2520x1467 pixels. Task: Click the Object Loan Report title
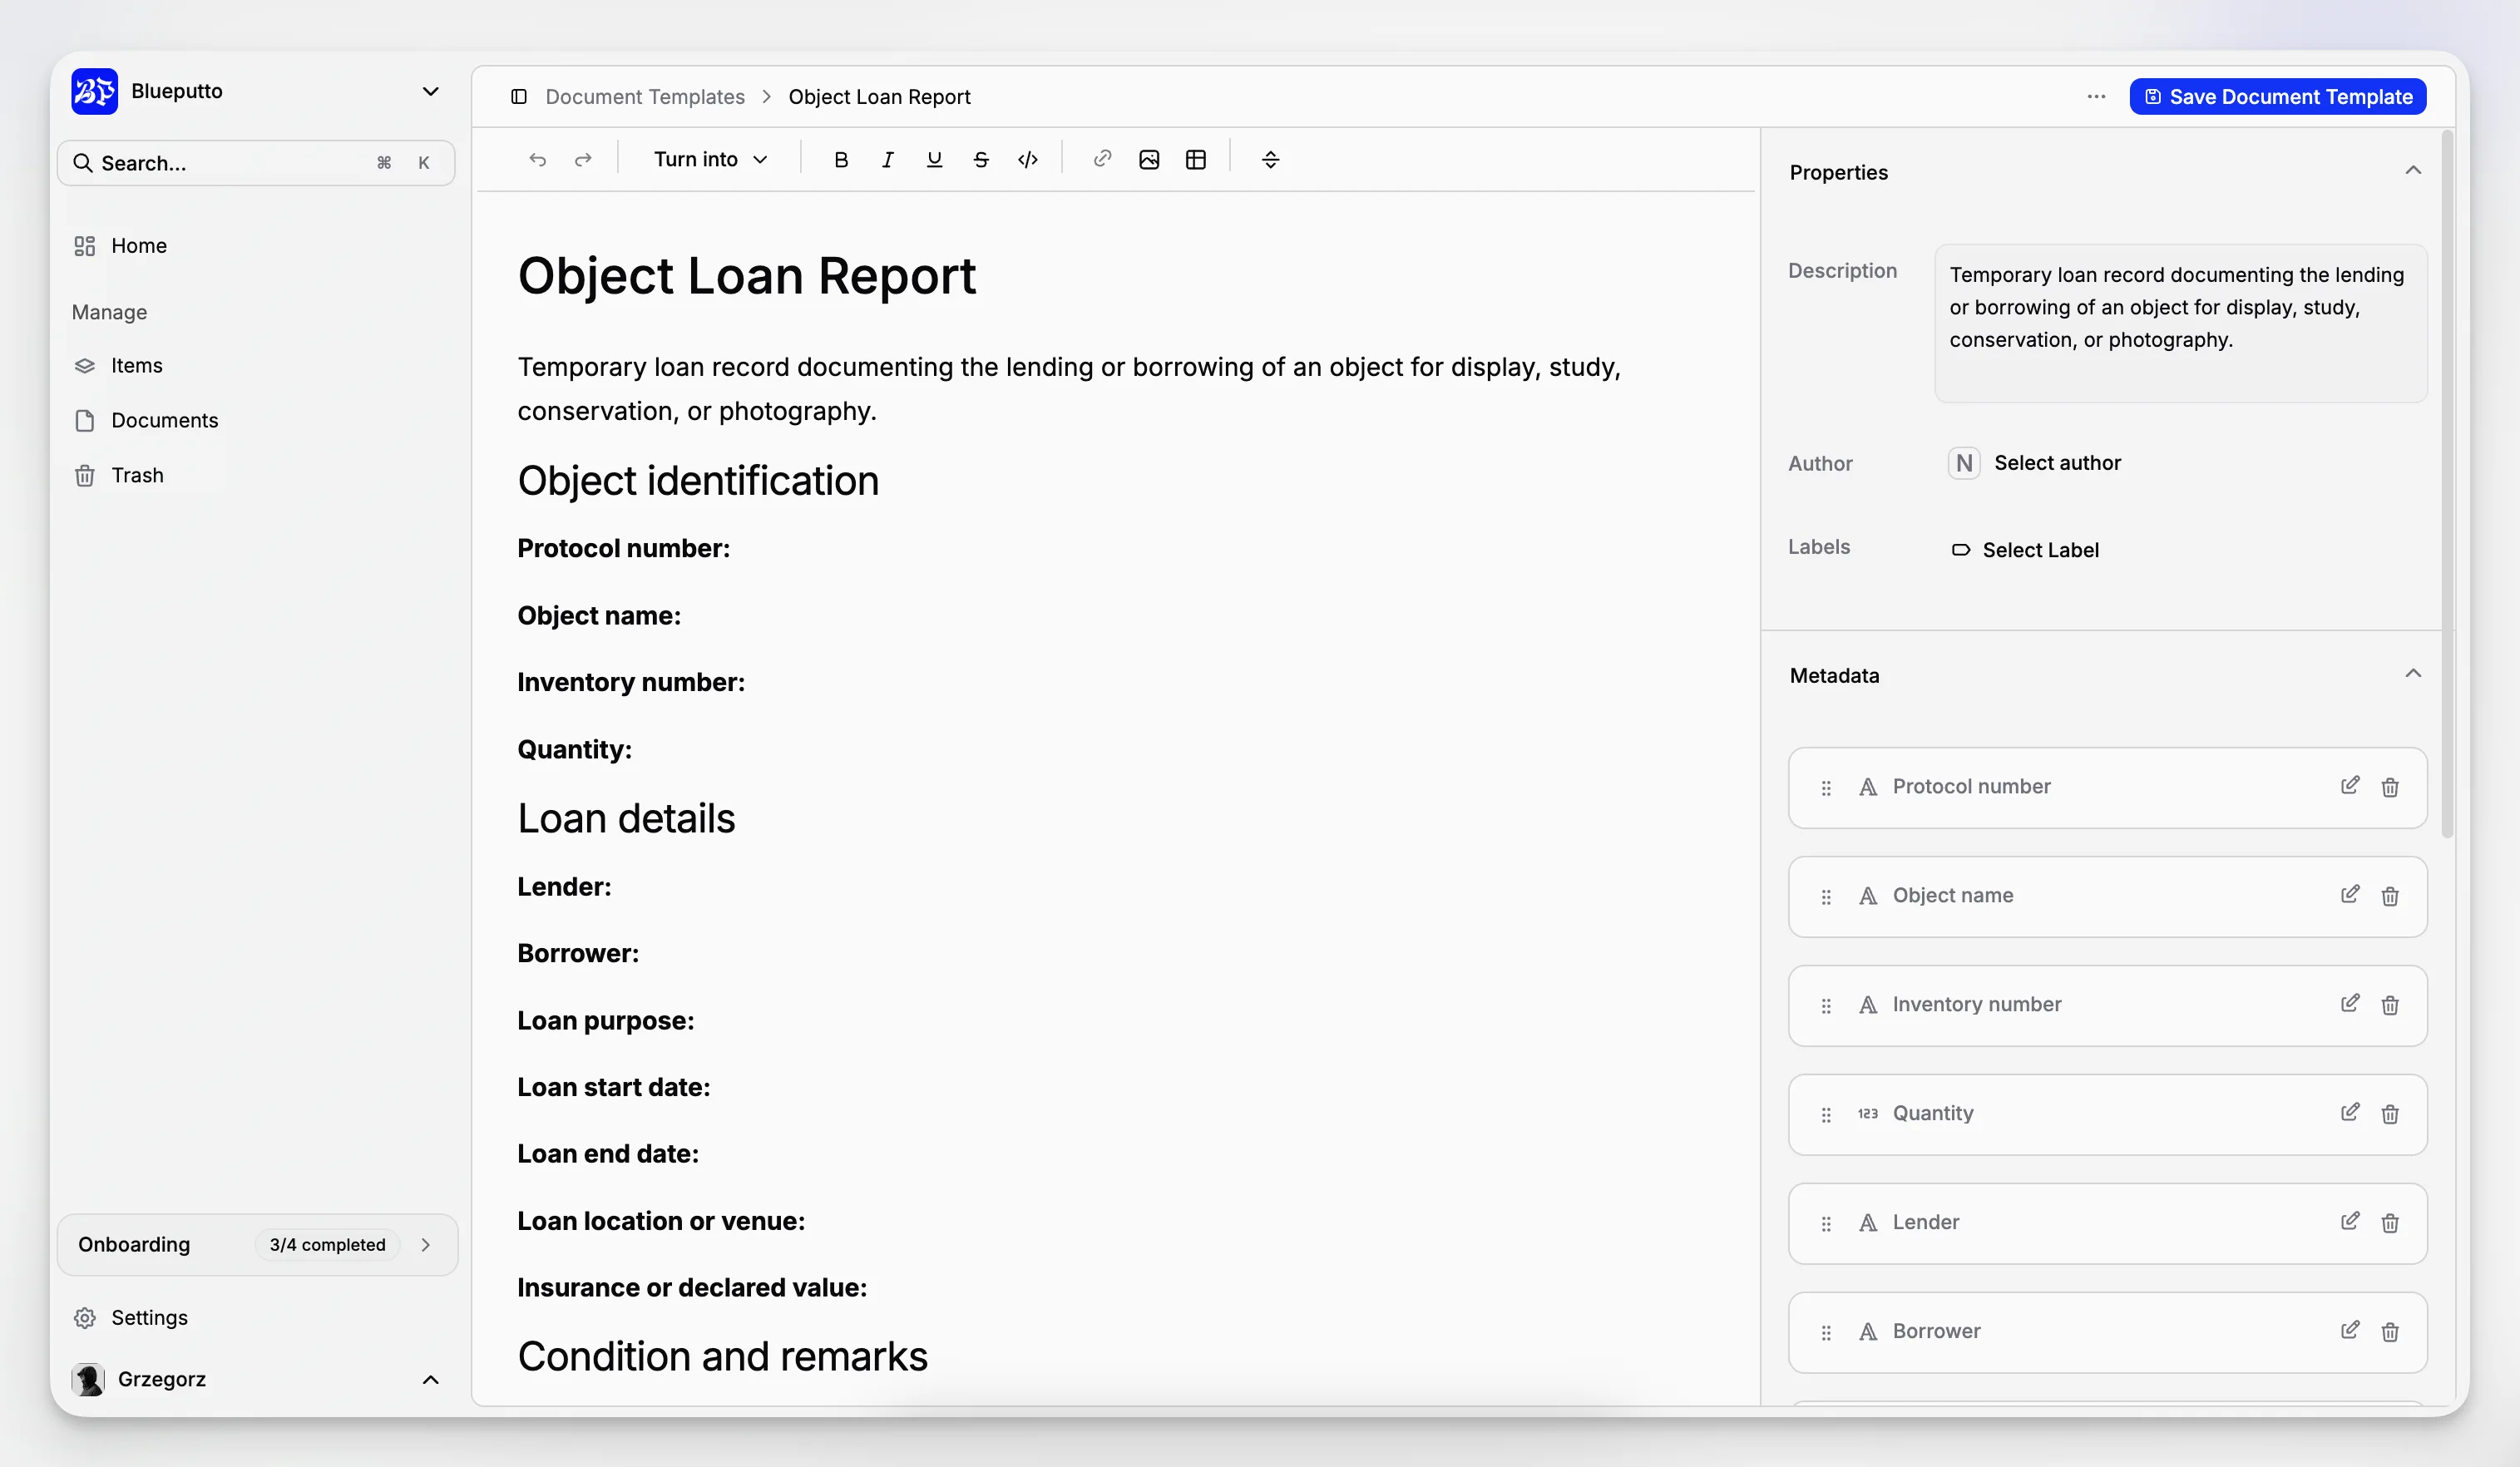coord(746,276)
